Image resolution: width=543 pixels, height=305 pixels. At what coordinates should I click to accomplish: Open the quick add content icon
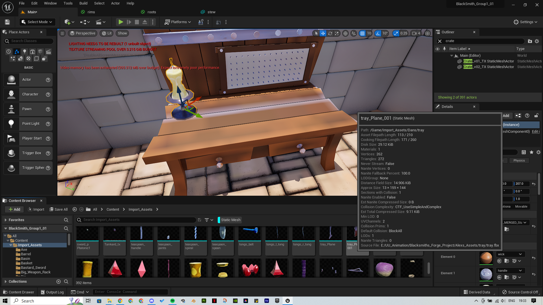(69, 22)
